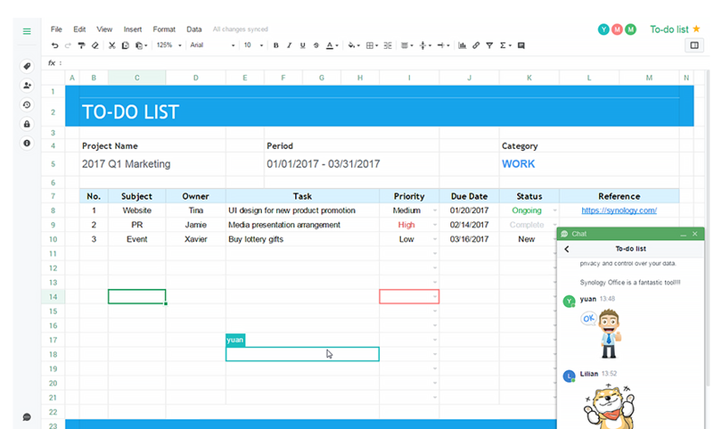This screenshot has height=429, width=722.
Task: Open Priority dropdown for Website row
Action: point(434,210)
